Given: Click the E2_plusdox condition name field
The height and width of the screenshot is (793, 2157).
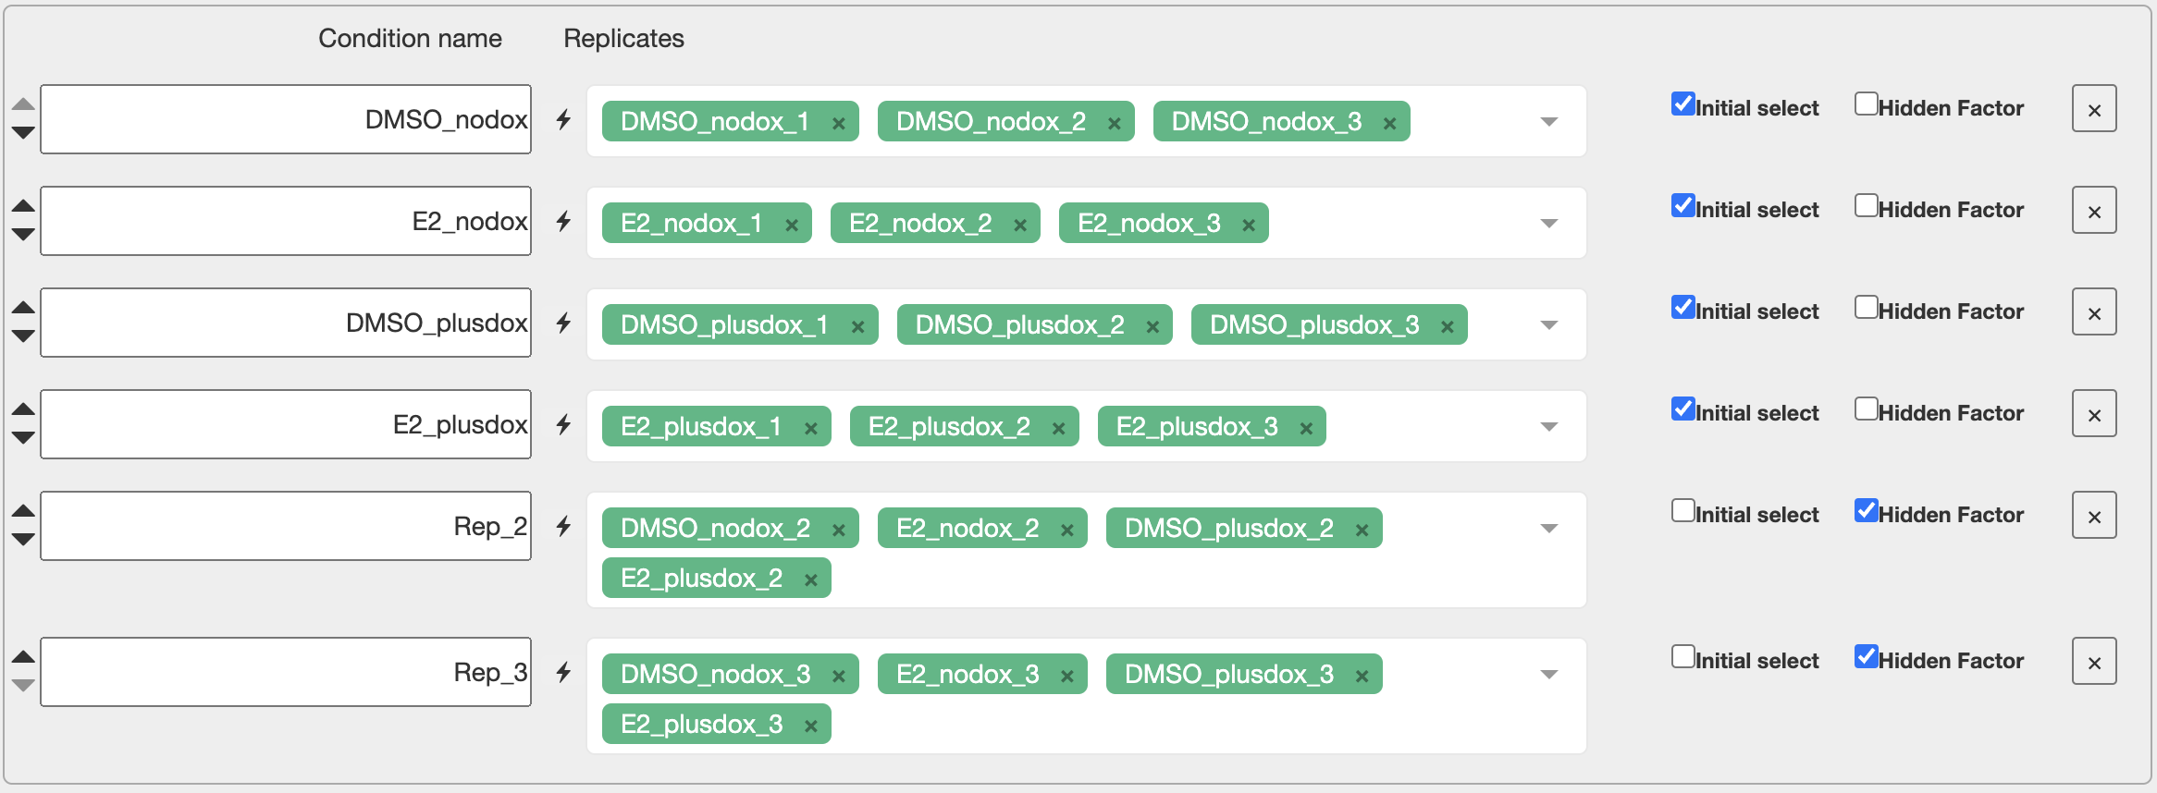Looking at the screenshot, I should pos(286,424).
